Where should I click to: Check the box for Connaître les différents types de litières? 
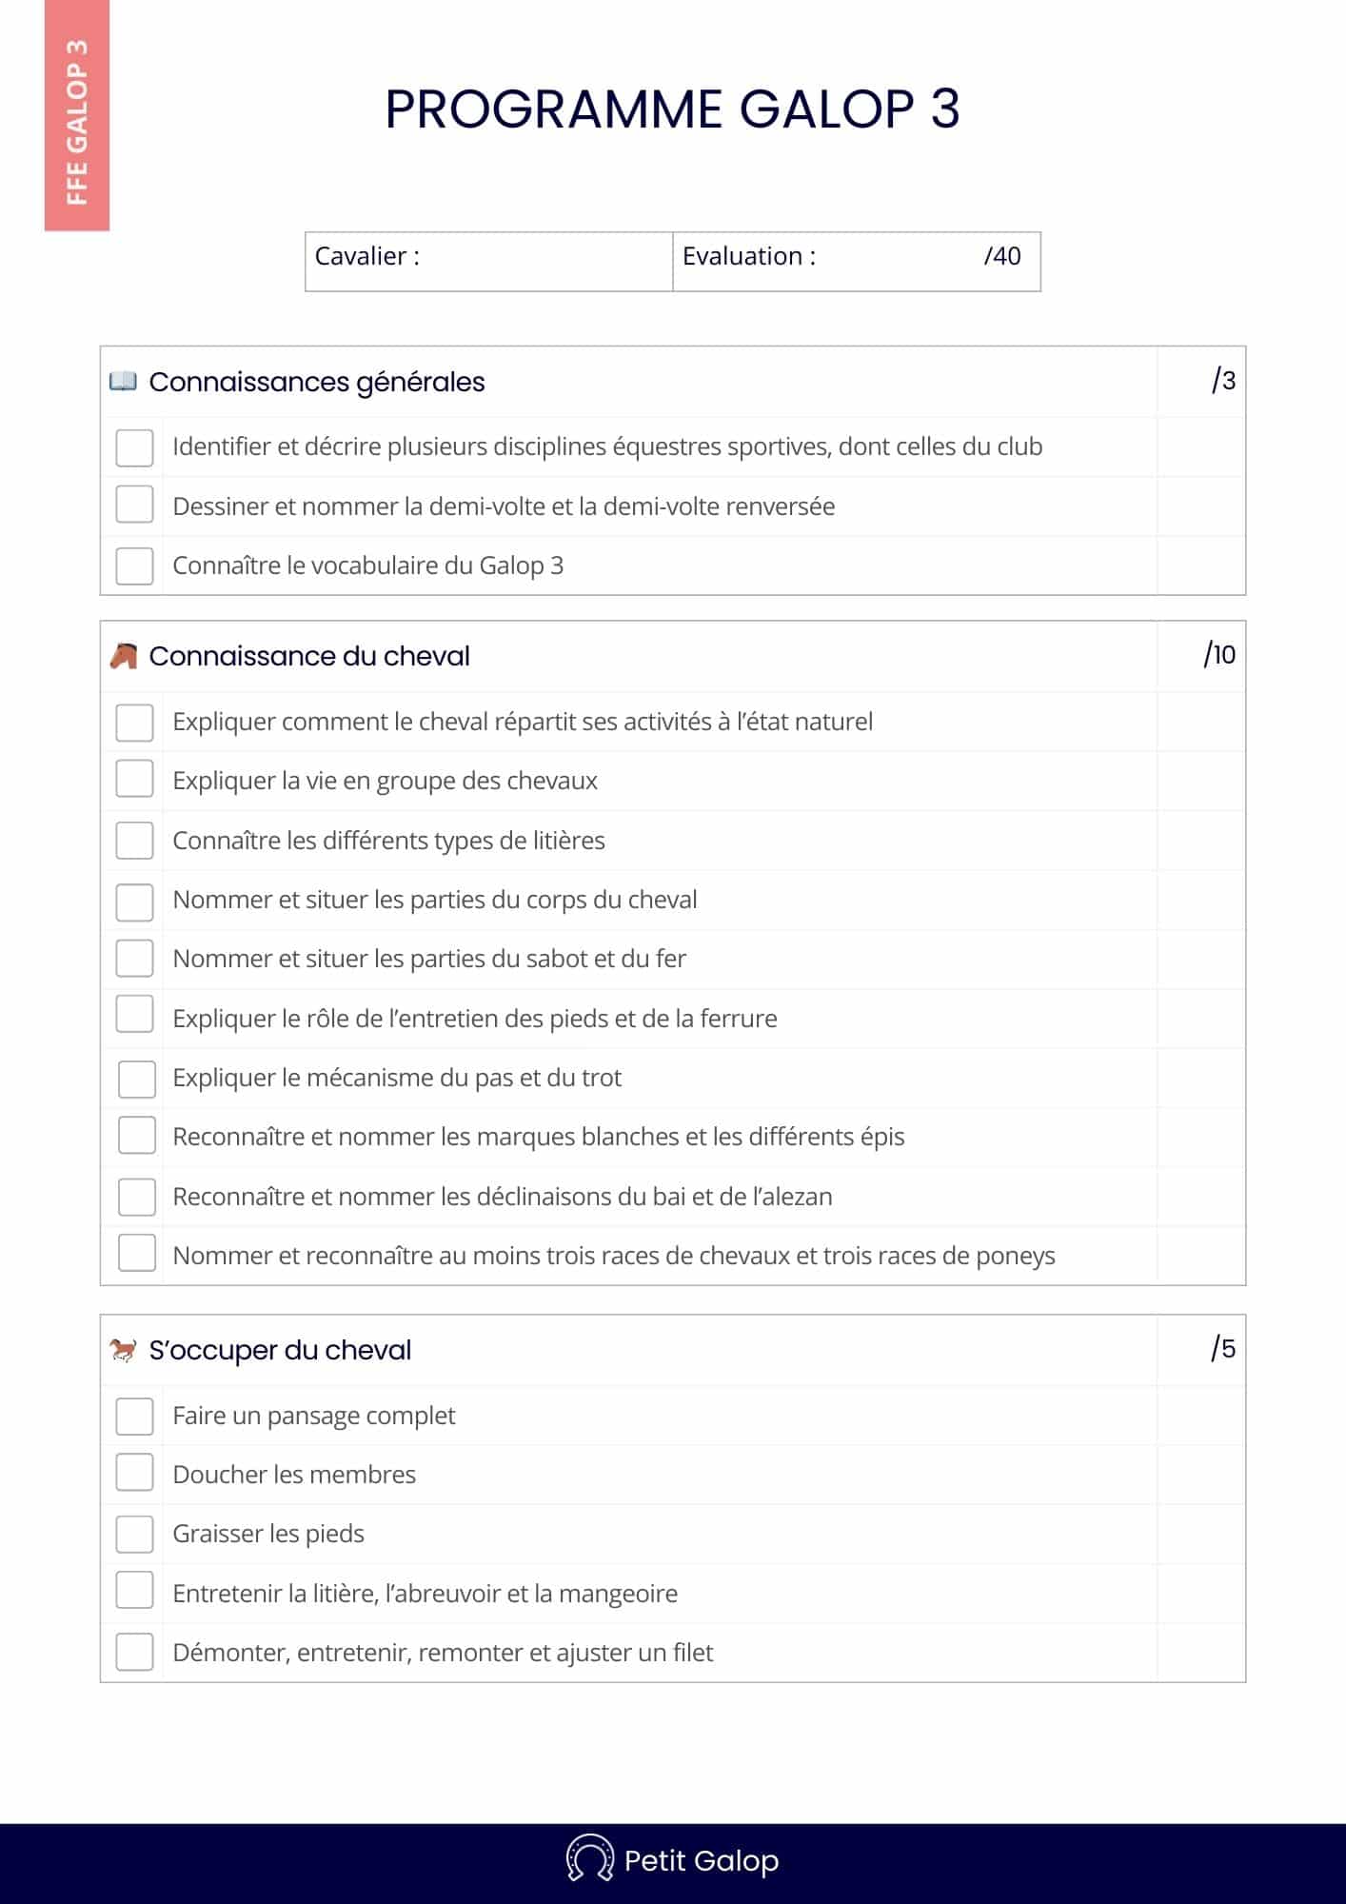134,841
